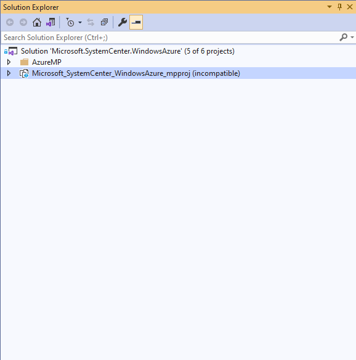Go to Home view in Solution Explorer
This screenshot has width=356, height=360.
(37, 22)
